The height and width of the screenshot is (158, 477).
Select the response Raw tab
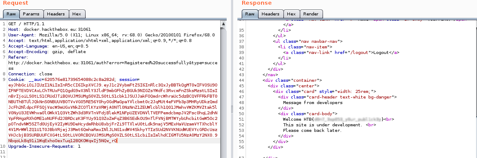tap(250, 14)
